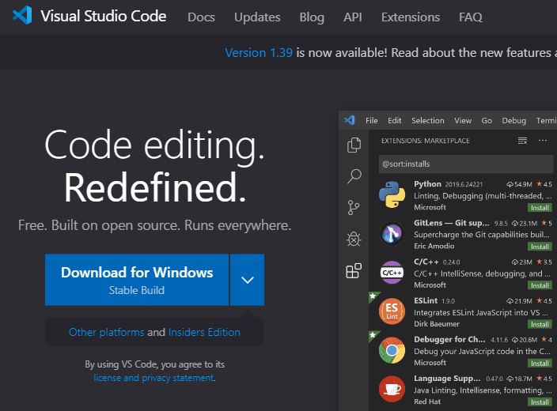Image resolution: width=557 pixels, height=411 pixels.
Task: Open the Edit menu in the editor
Action: [394, 121]
